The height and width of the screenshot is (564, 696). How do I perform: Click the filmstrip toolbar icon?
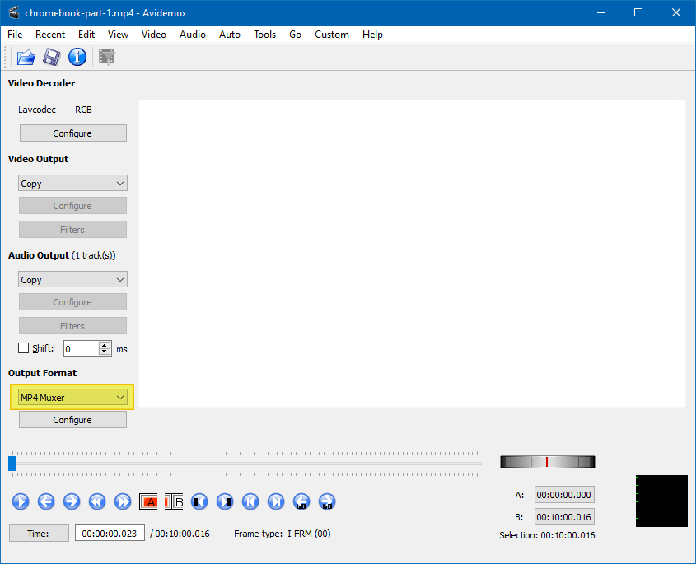click(106, 57)
